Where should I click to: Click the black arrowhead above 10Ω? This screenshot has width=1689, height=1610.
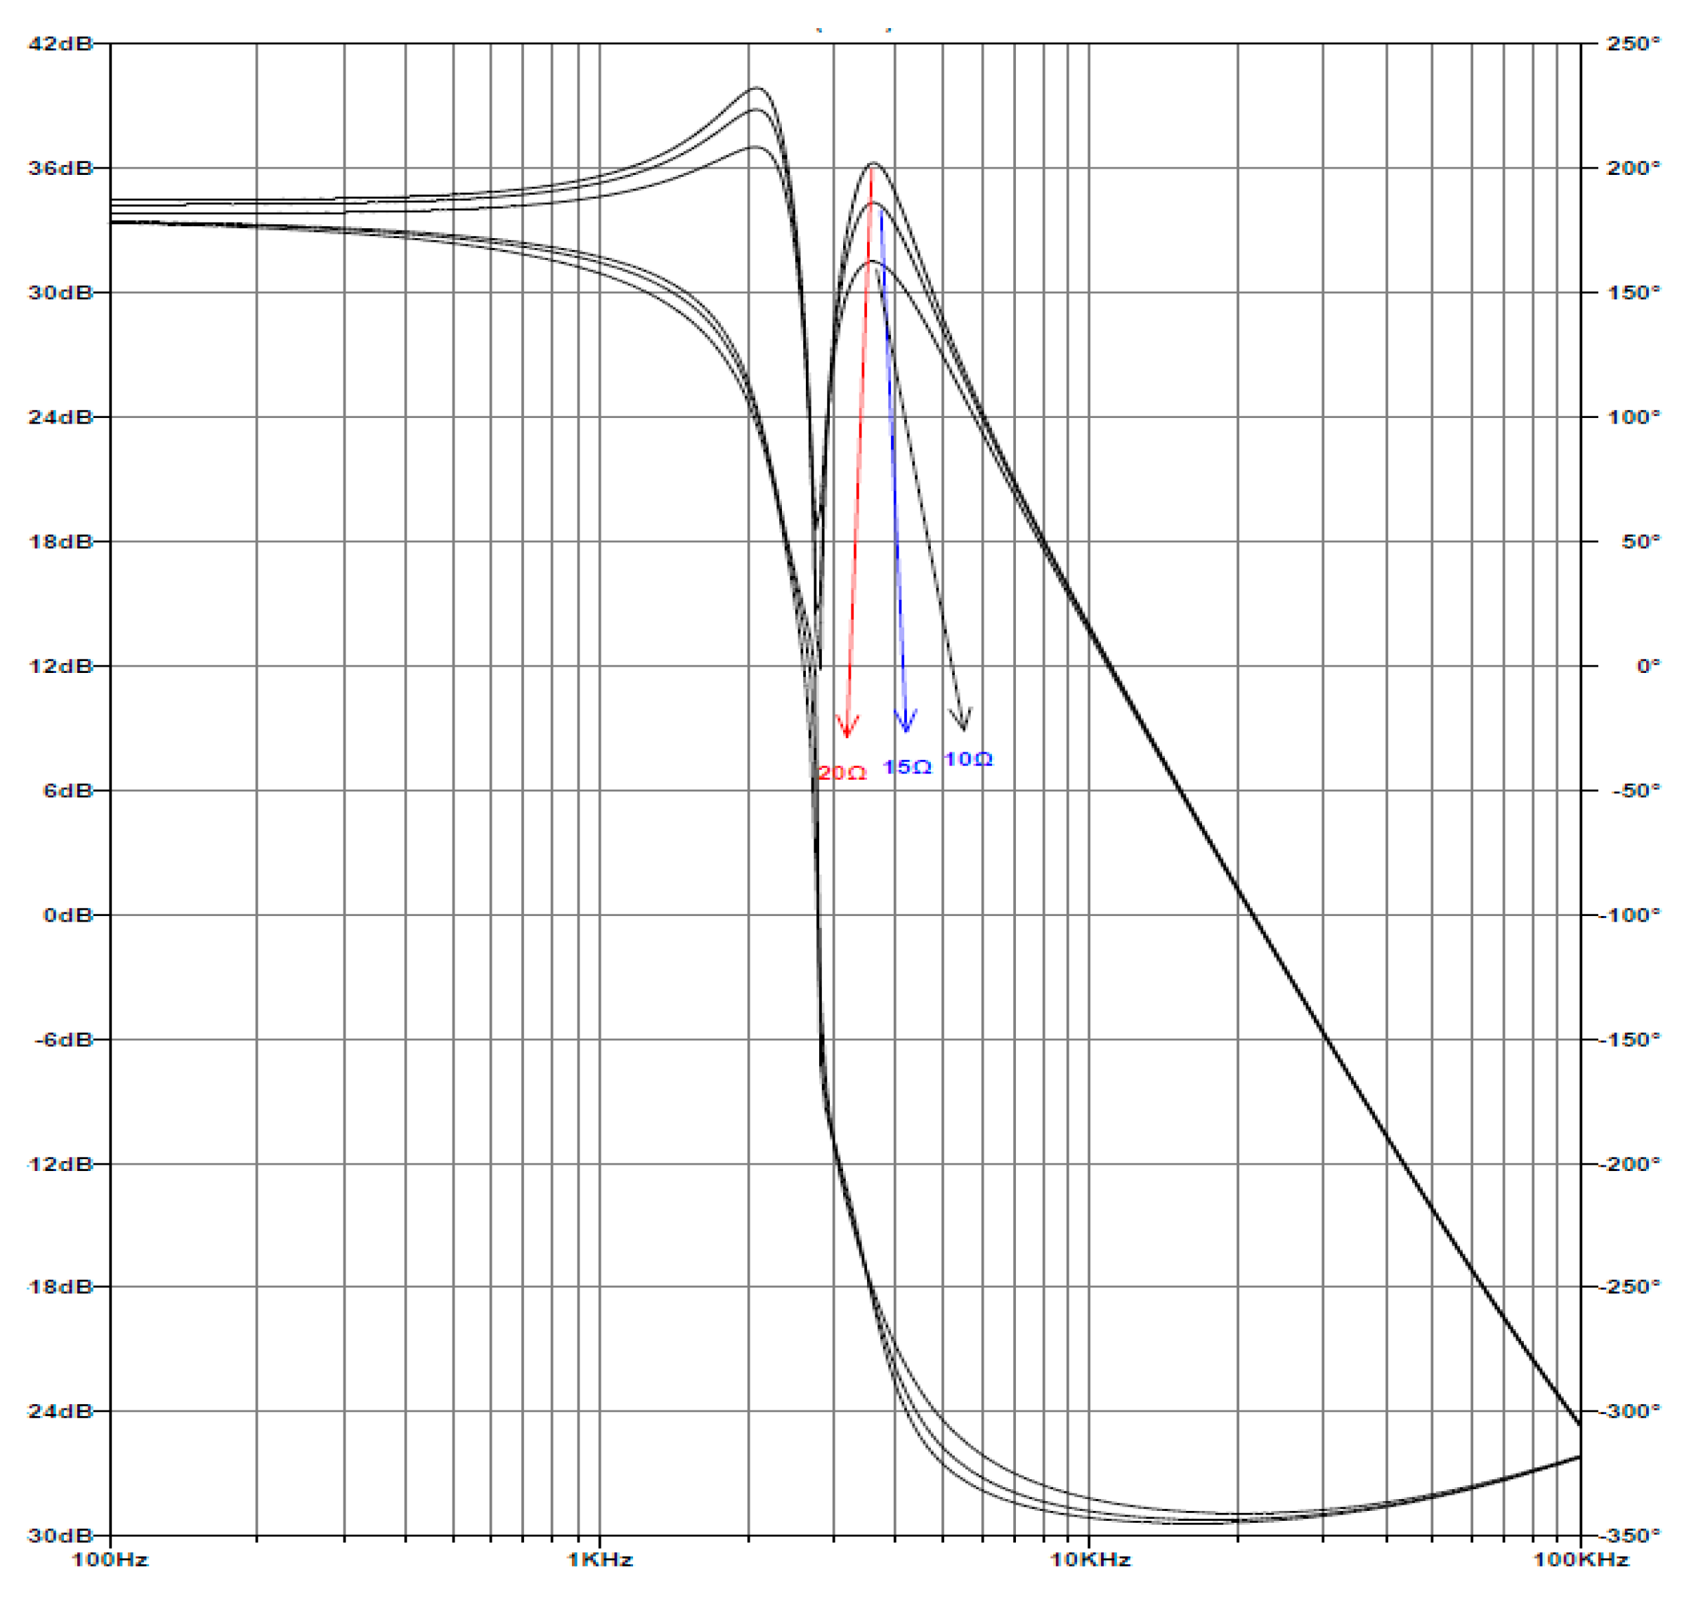click(961, 719)
